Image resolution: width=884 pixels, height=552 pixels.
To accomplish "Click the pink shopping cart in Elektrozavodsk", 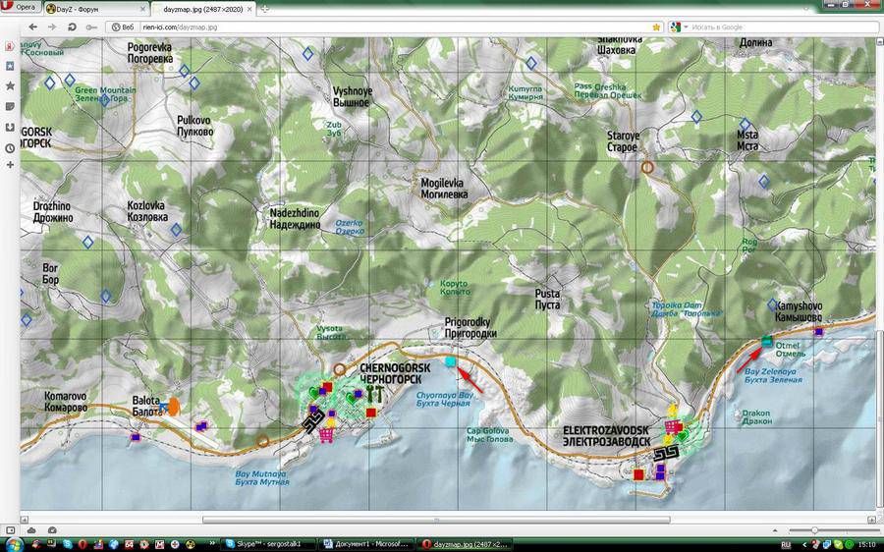I will click(671, 426).
